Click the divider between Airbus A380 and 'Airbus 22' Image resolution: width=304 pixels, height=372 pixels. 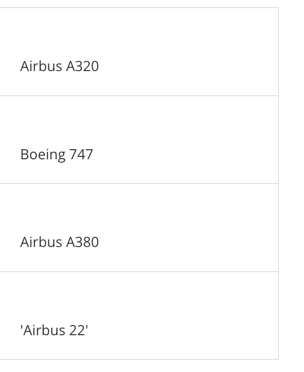(138, 272)
